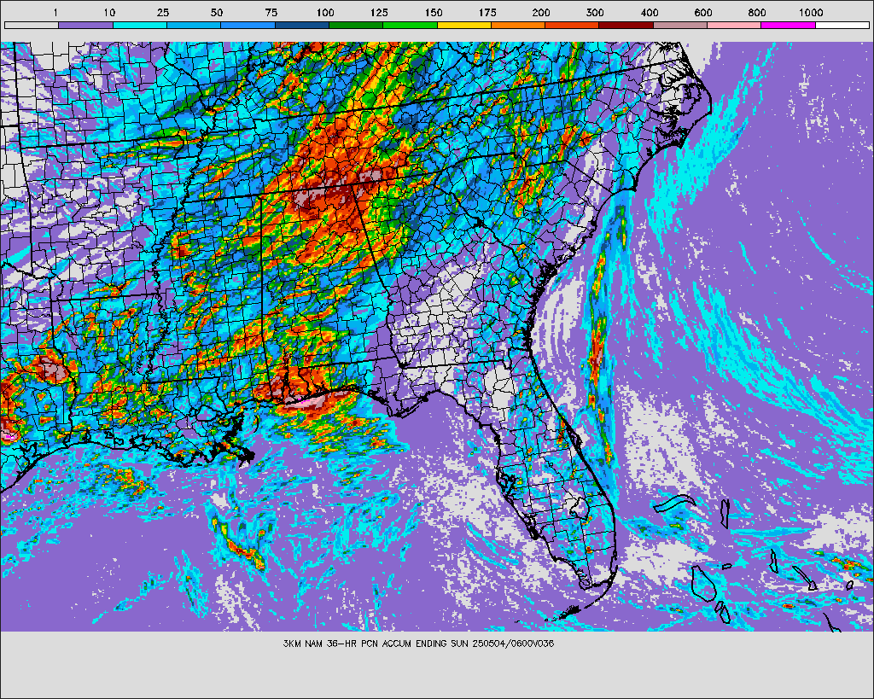Viewport: 874px width, 699px height.
Task: Click the yellow 150–175 legend swatch
Action: coord(464,25)
